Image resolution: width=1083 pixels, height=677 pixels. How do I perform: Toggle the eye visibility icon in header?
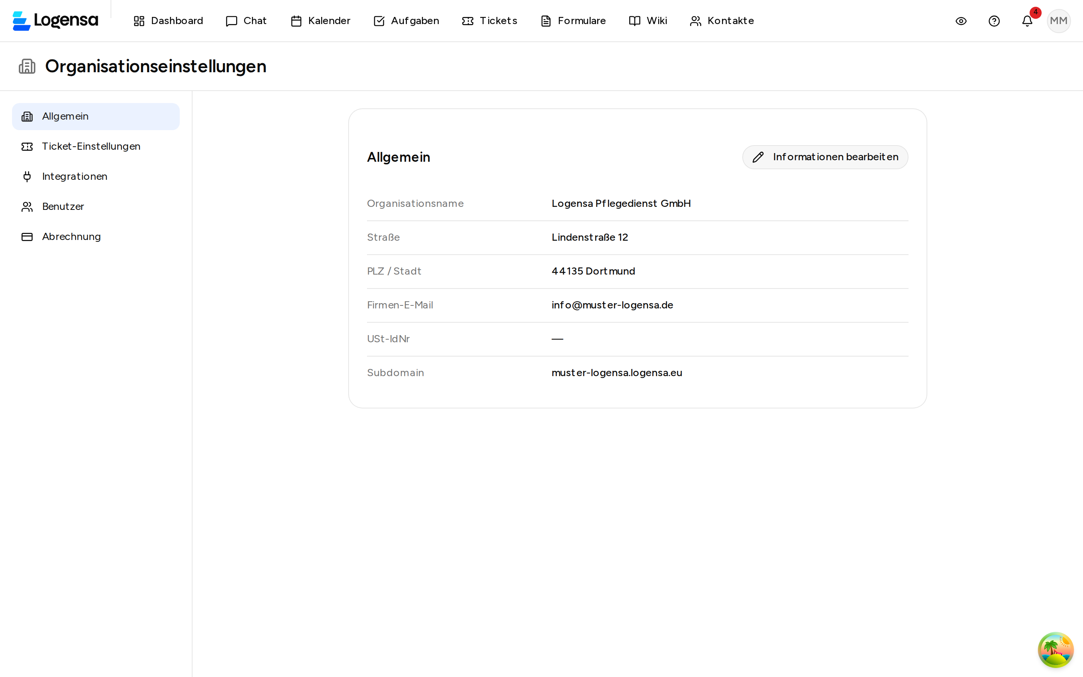961,21
